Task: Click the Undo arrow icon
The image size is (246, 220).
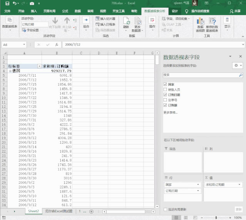Action: [15, 3]
